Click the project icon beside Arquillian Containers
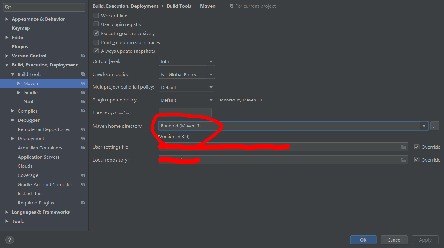This screenshot has height=248, width=444. [83, 148]
